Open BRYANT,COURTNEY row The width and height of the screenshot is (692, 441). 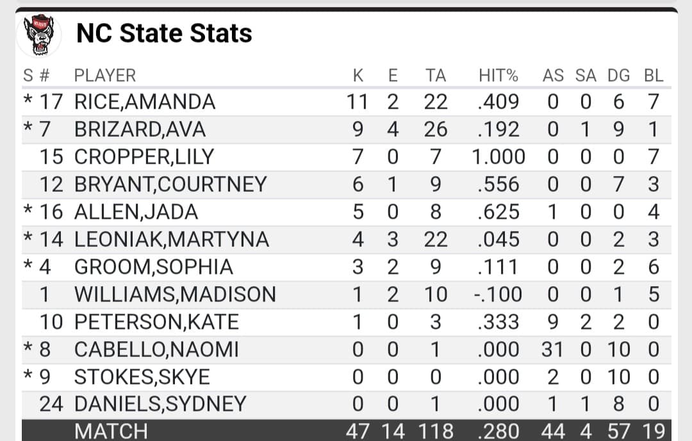click(170, 185)
